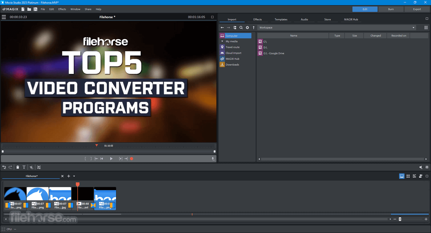
Task: Redo the last action
Action: click(x=10, y=167)
